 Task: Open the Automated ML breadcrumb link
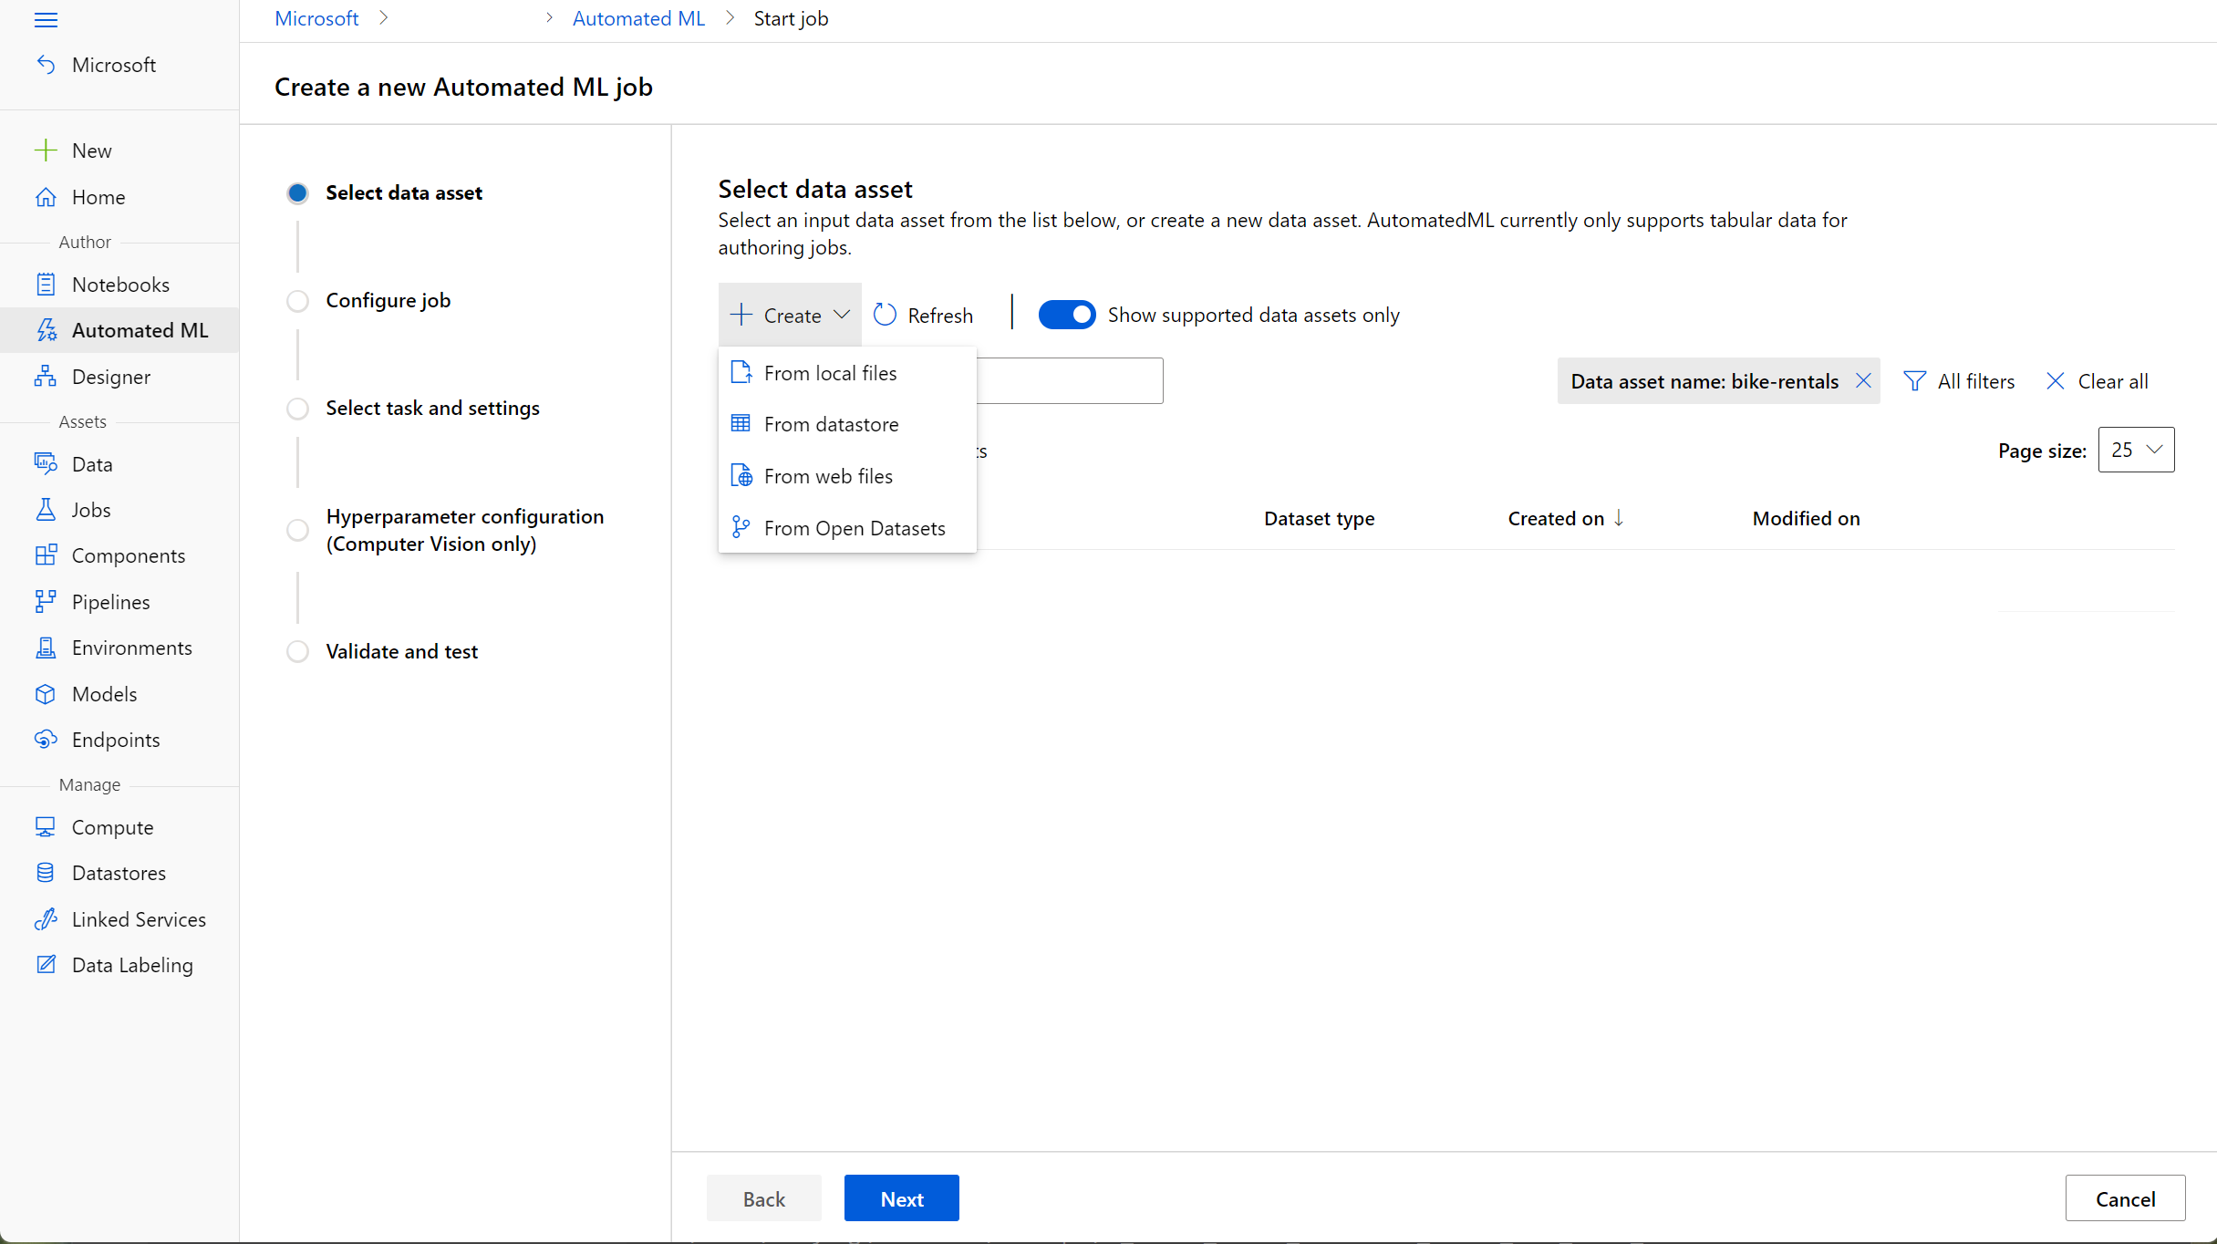pos(638,18)
